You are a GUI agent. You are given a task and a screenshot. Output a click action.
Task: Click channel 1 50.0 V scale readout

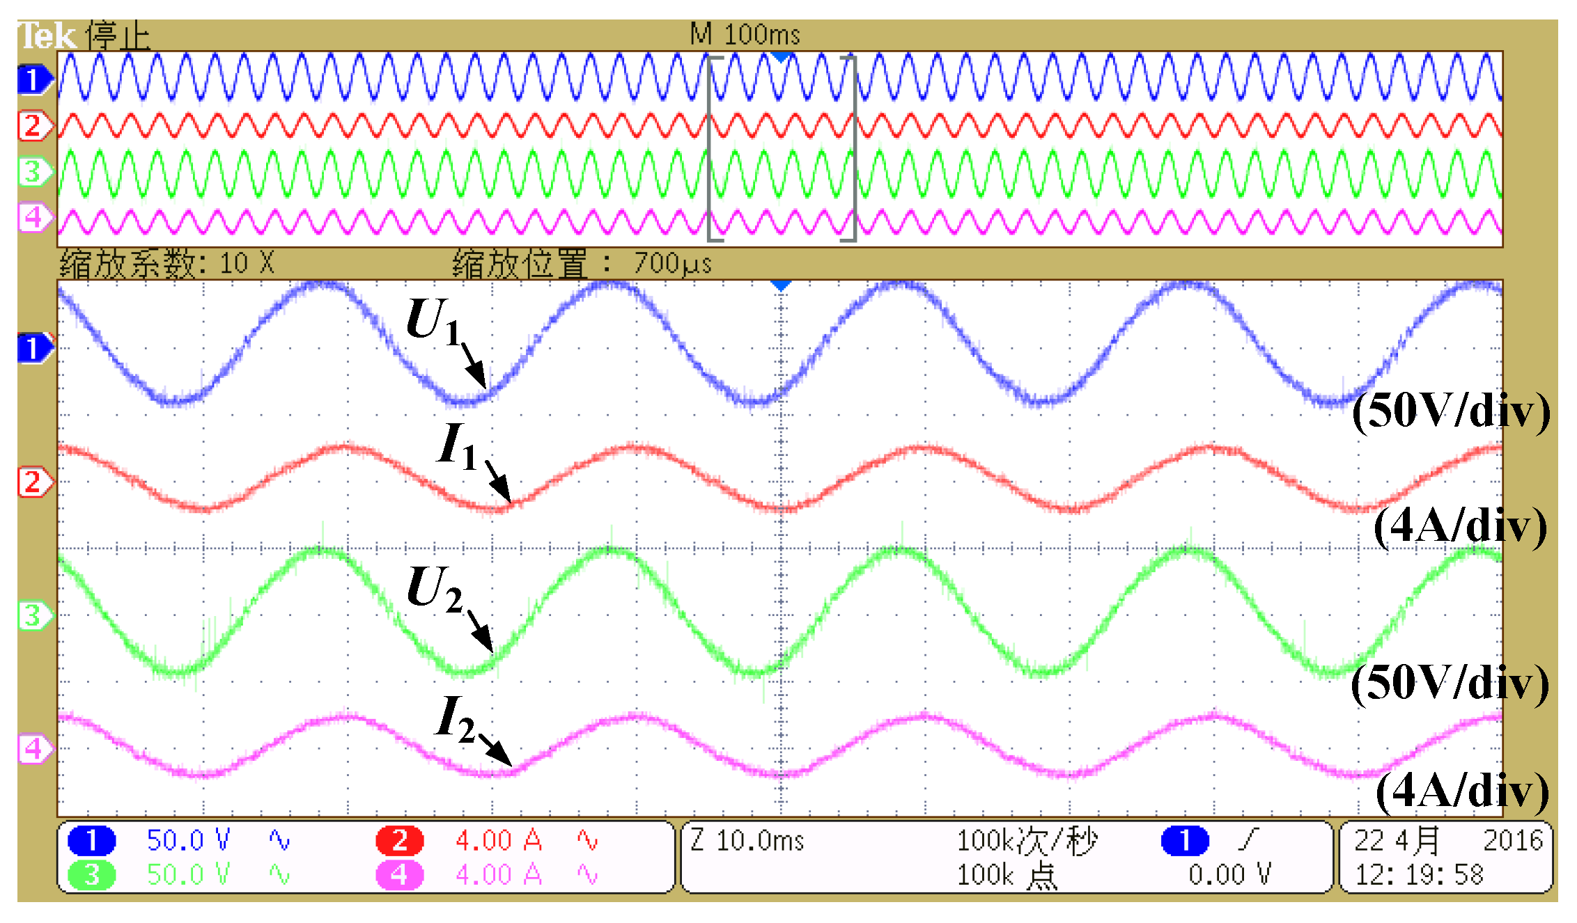[188, 840]
